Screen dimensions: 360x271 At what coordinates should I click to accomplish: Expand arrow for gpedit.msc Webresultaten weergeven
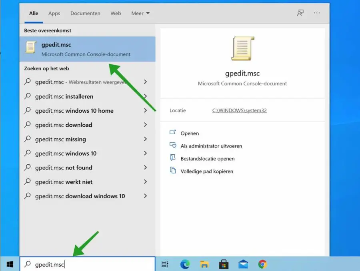145,82
